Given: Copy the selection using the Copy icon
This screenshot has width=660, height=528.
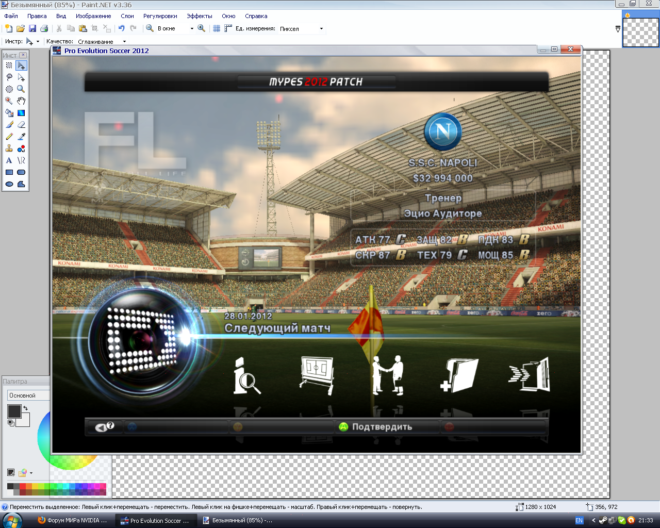Looking at the screenshot, I should tap(71, 28).
